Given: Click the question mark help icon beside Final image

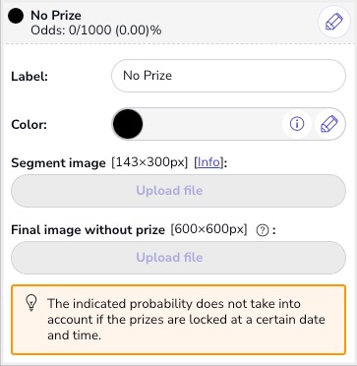Looking at the screenshot, I should pos(263,231).
